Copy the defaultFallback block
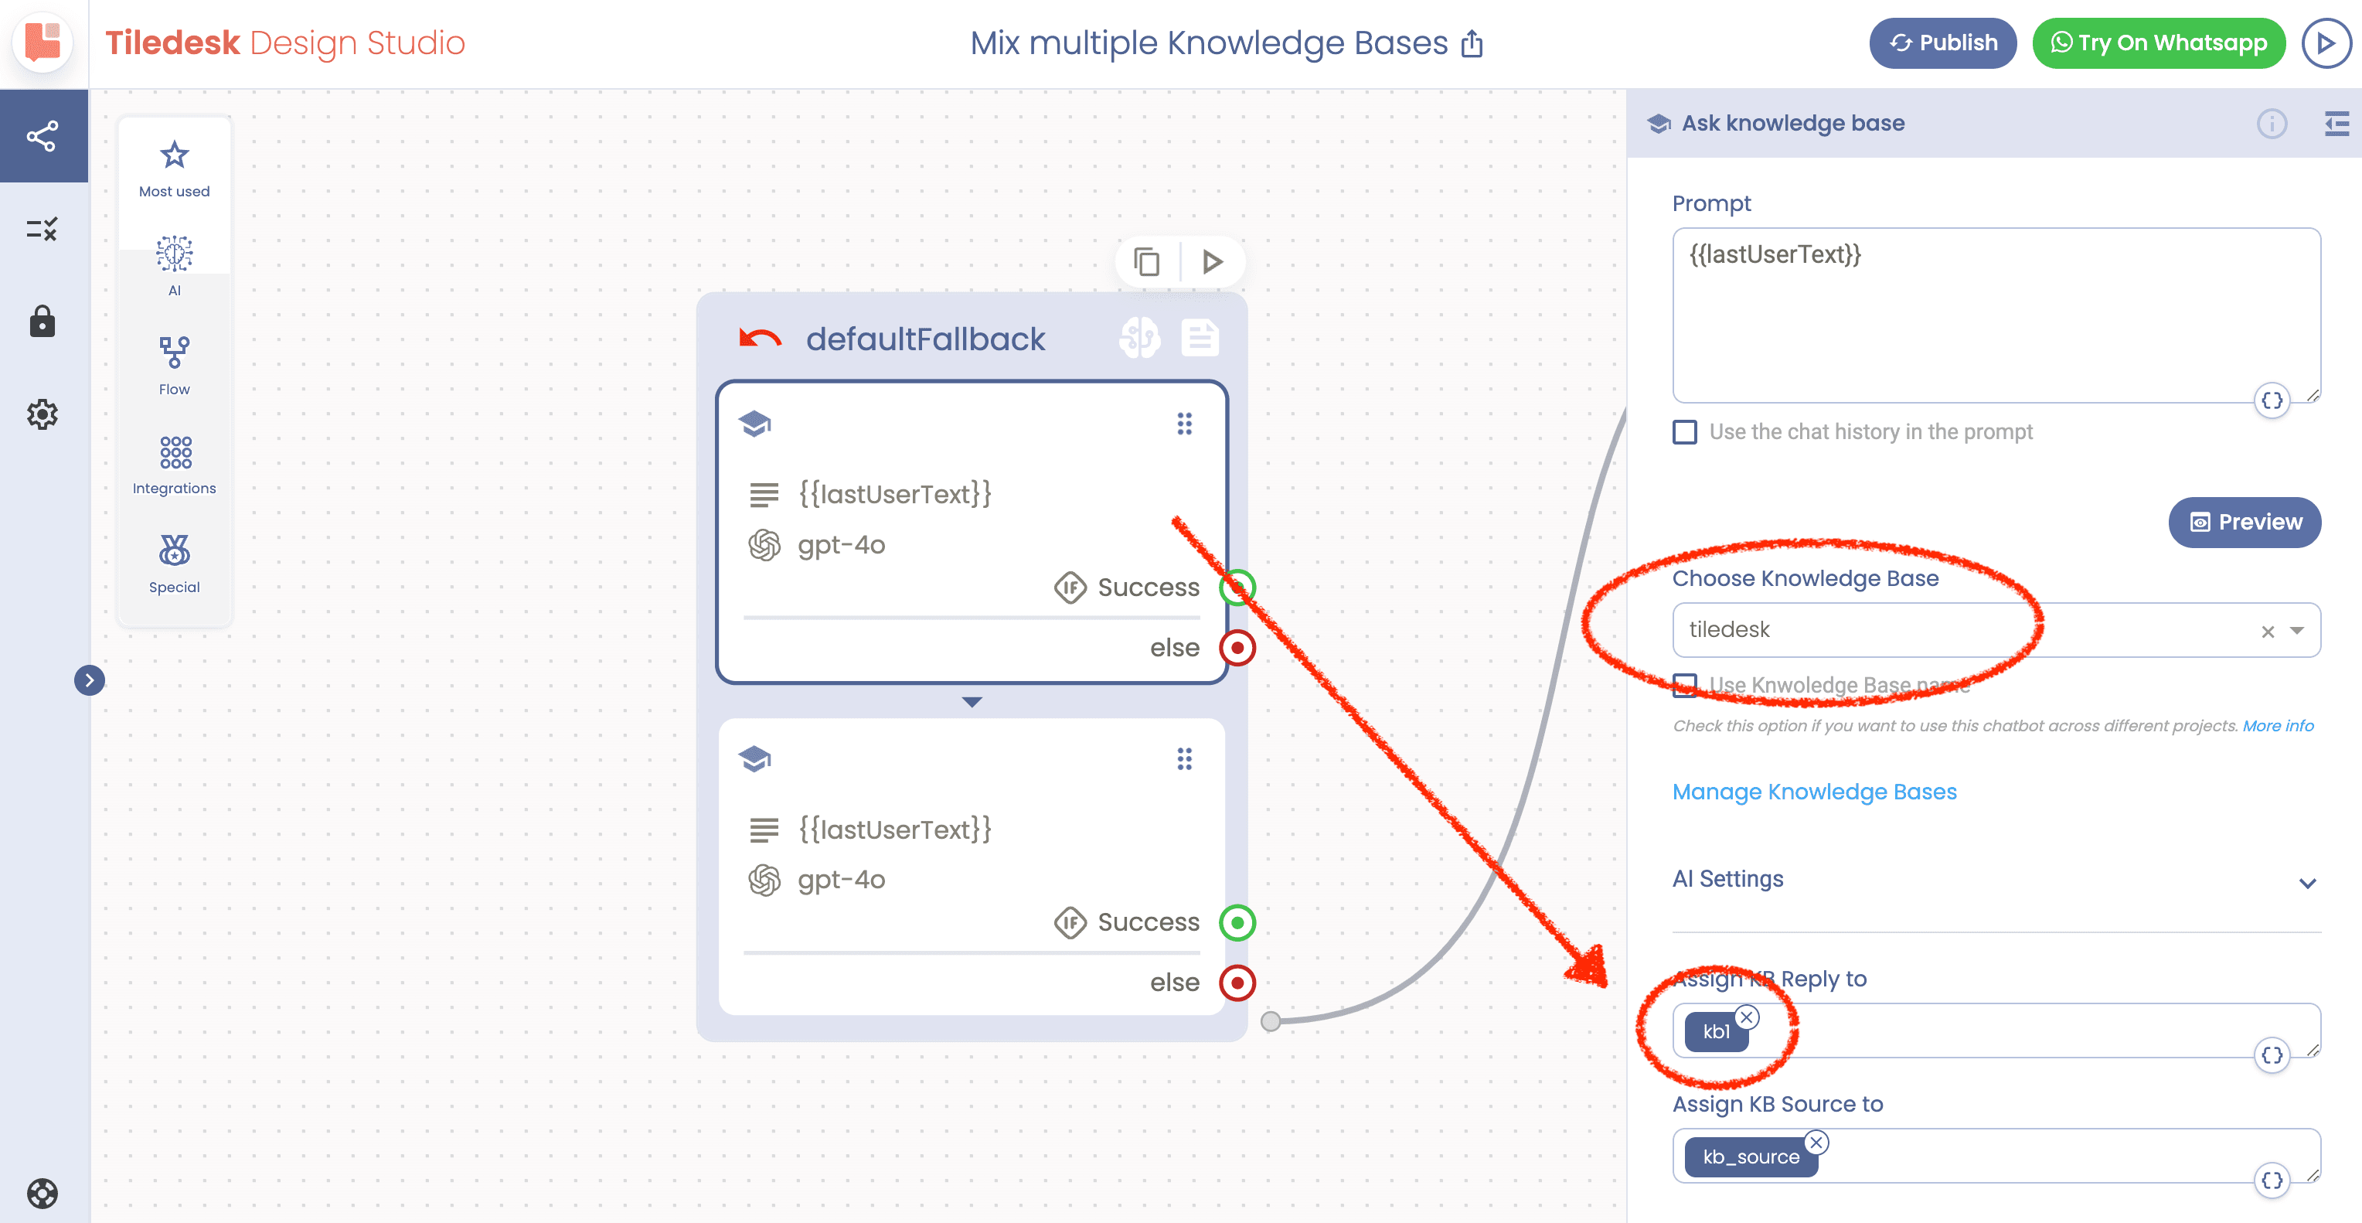Image resolution: width=2362 pixels, height=1223 pixels. [x=1146, y=262]
